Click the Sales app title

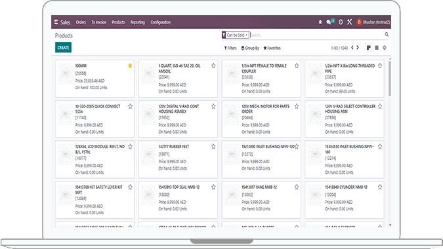click(65, 22)
